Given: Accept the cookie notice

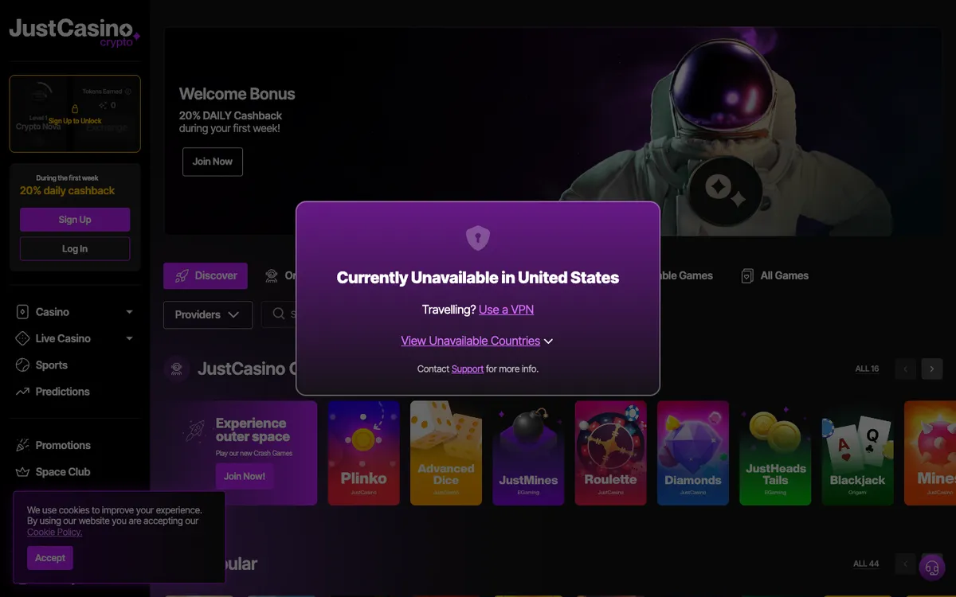Looking at the screenshot, I should (x=50, y=558).
